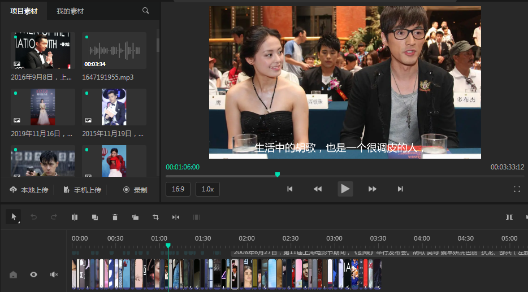The height and width of the screenshot is (292, 528).
Task: Click the undo arrow
Action: point(34,217)
